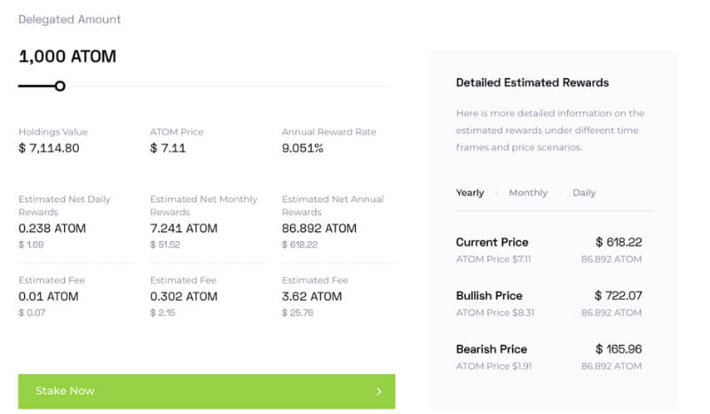Image resolution: width=710 pixels, height=414 pixels.
Task: Select the Holdings Value $7,114.80 figure
Action: pos(49,148)
